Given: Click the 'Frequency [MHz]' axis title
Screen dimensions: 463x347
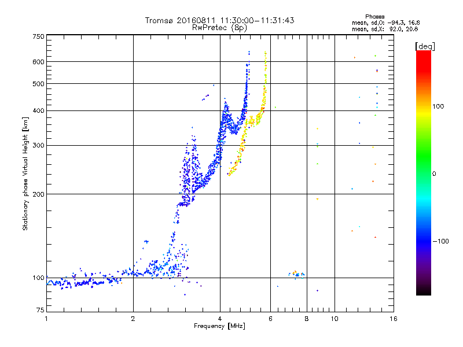Looking at the screenshot, I should pos(219,326).
